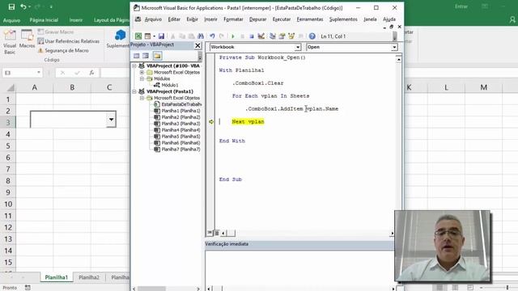Open the Object Browser toolbar icon
The width and height of the screenshot is (518, 291).
[x=291, y=36]
